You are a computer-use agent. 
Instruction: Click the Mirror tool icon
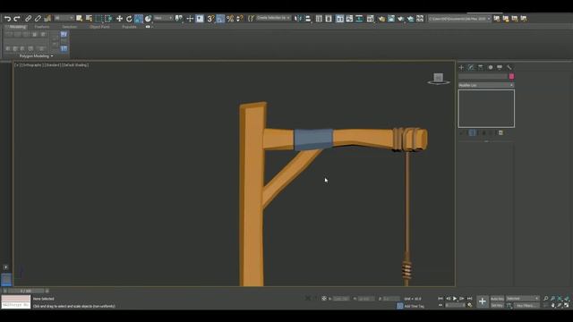tap(298, 18)
